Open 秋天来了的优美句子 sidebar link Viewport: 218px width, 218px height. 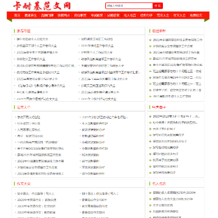click(x=166, y=160)
